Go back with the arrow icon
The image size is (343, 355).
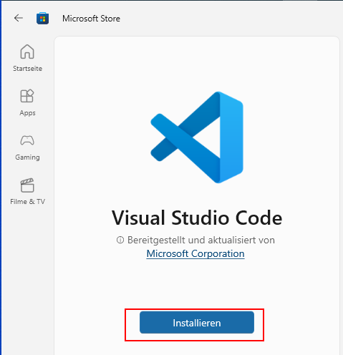pyautogui.click(x=19, y=18)
